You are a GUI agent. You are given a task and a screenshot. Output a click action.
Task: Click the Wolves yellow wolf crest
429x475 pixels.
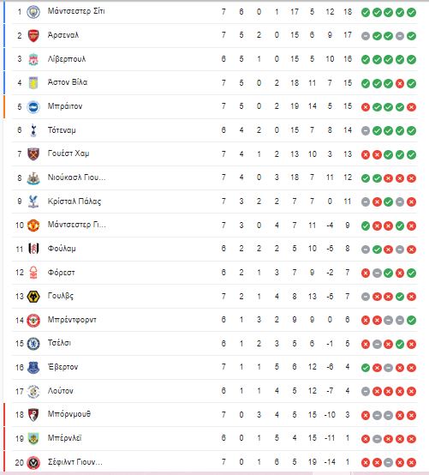coord(33,297)
